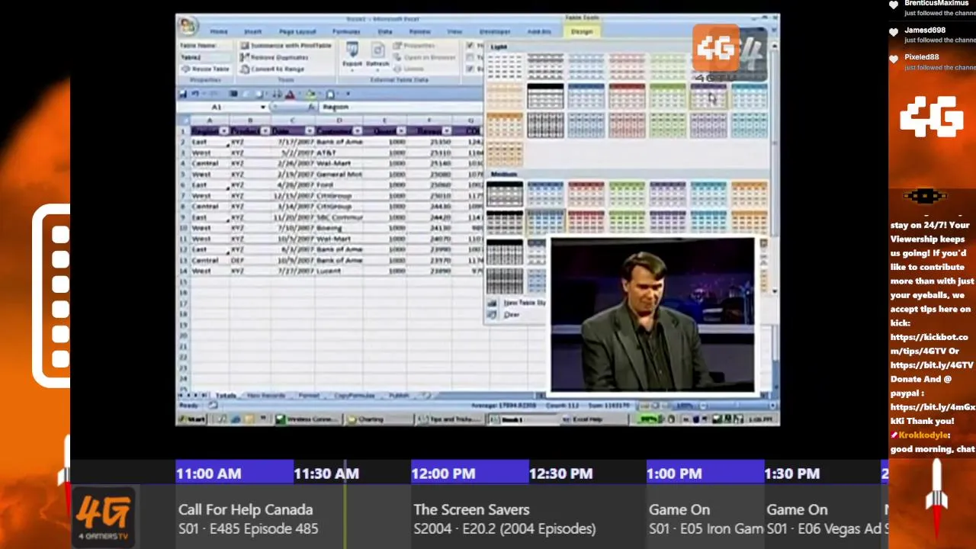Switch to the Data ribbon tab
Viewport: 976px width, 549px height.
[x=385, y=31]
